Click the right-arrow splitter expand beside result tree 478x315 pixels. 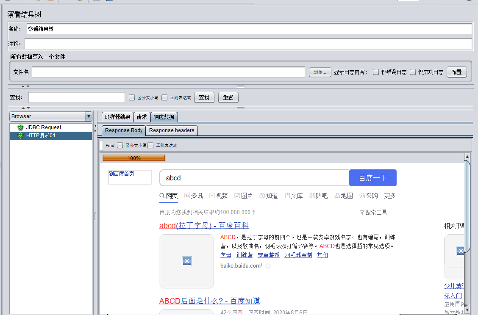click(95, 131)
